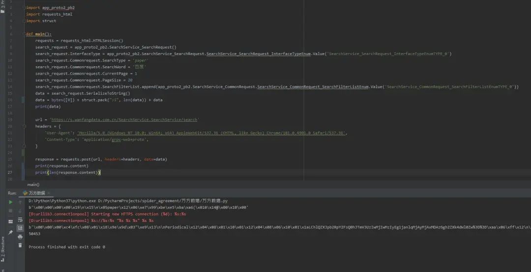Collapse the import block fold marker
The width and height of the screenshot is (531, 272).
coord(24,7)
